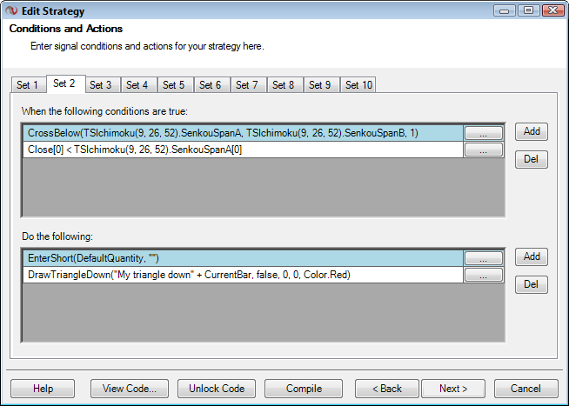Switch to the Set 9 tab
Screen dimensions: 569x406
tap(322, 85)
